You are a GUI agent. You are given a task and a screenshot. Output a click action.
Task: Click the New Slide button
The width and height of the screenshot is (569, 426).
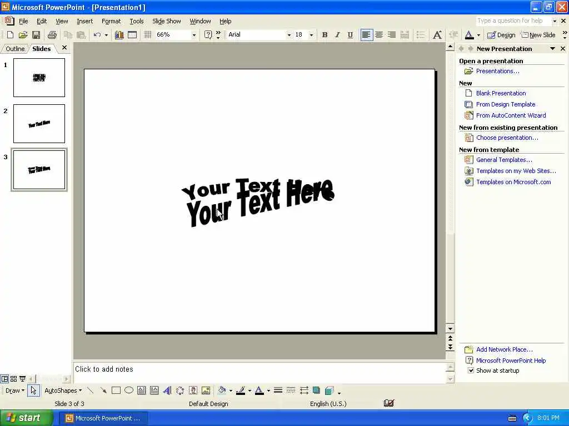click(x=538, y=35)
